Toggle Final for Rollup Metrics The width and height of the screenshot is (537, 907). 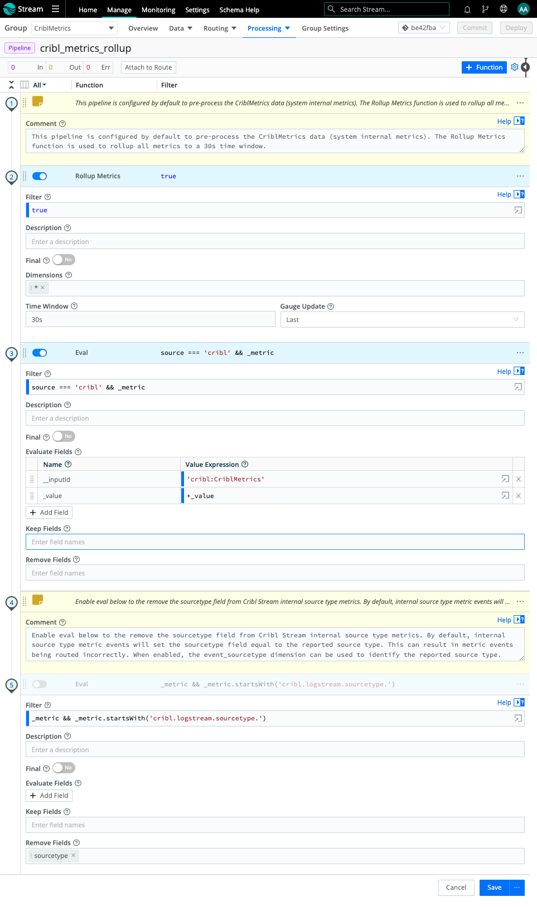[x=64, y=260]
